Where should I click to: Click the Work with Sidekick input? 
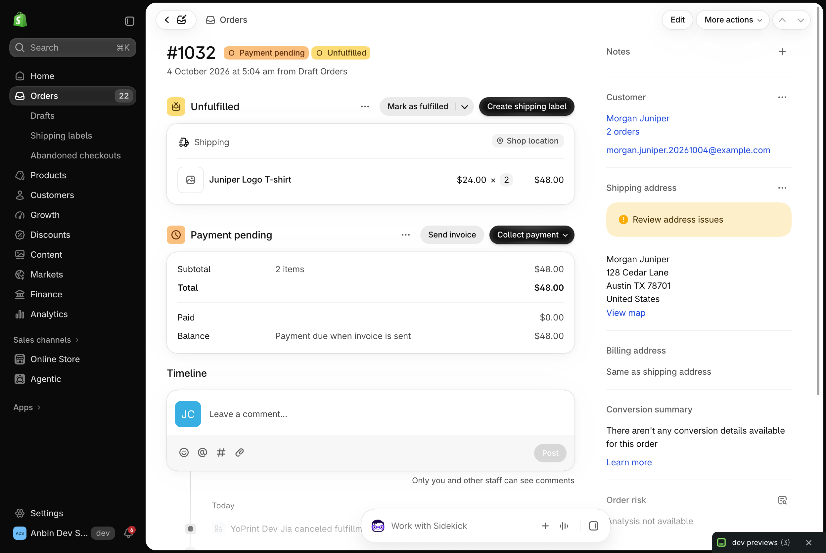tap(462, 526)
